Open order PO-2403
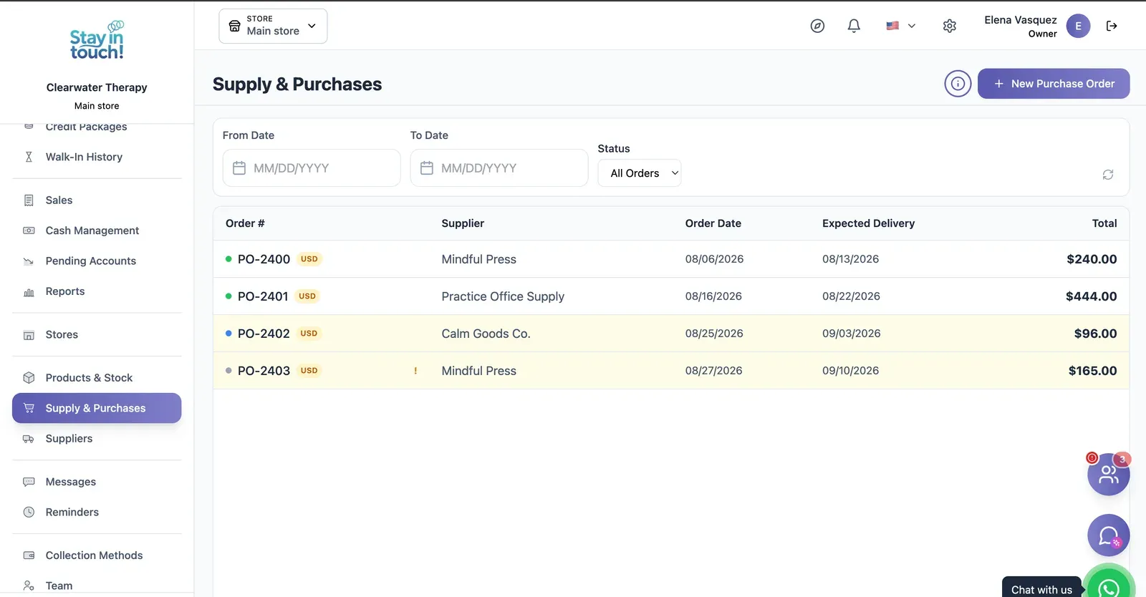This screenshot has height=597, width=1146. point(264,371)
